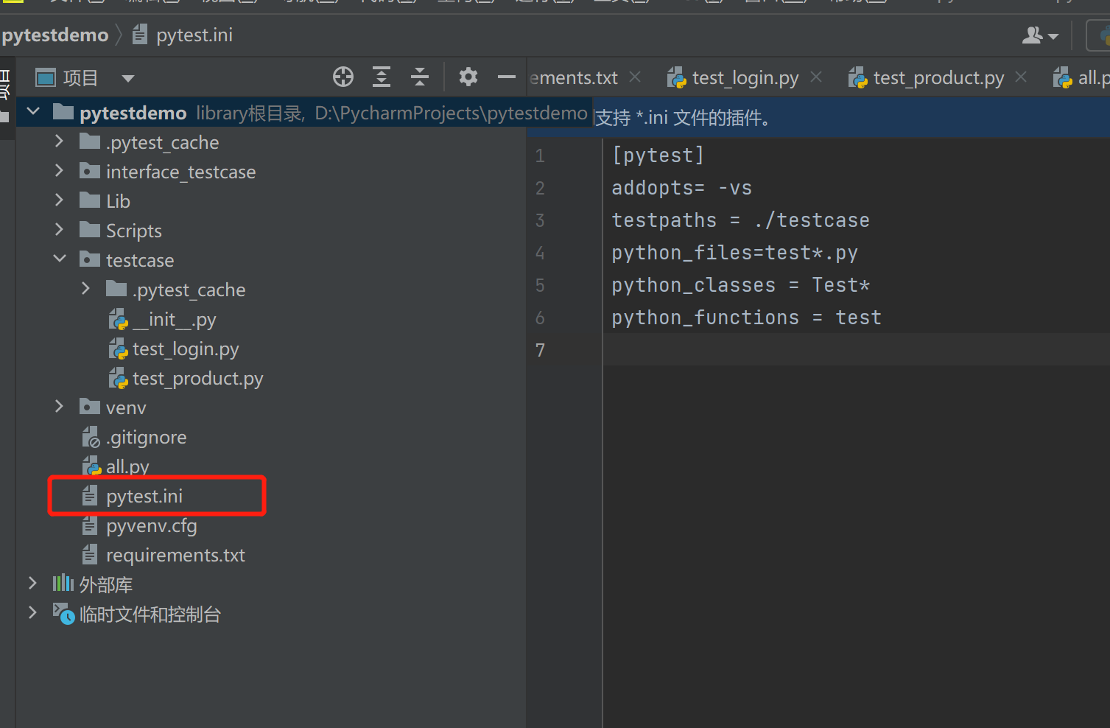
Task: Click the Lib folder icon
Action: pyautogui.click(x=90, y=200)
